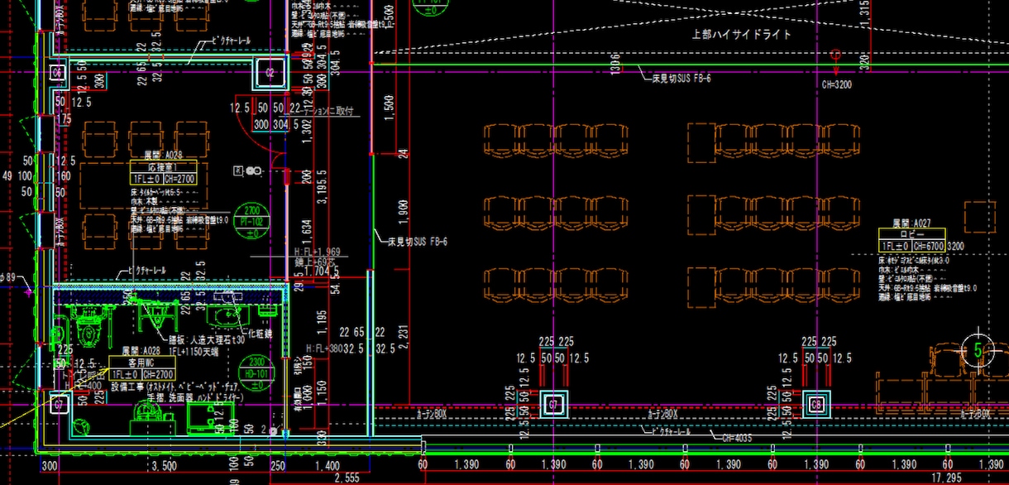Select the C2 column marker

(x=270, y=73)
